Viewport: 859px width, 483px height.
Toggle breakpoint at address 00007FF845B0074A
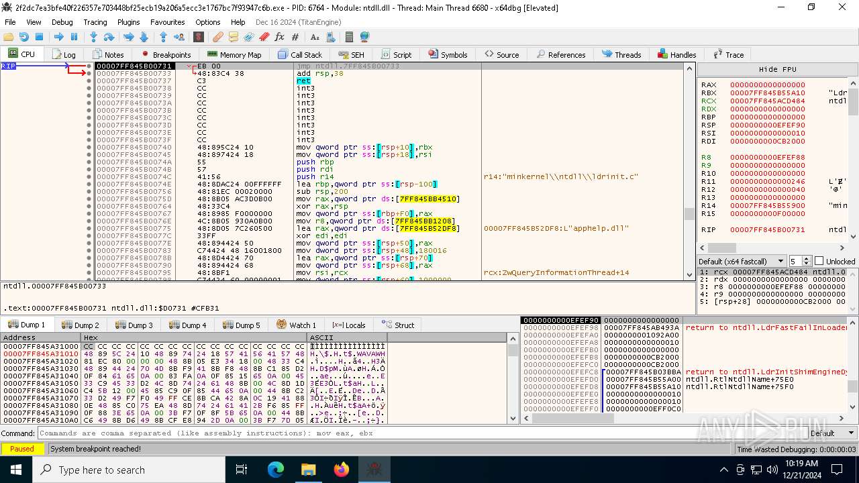click(x=89, y=162)
